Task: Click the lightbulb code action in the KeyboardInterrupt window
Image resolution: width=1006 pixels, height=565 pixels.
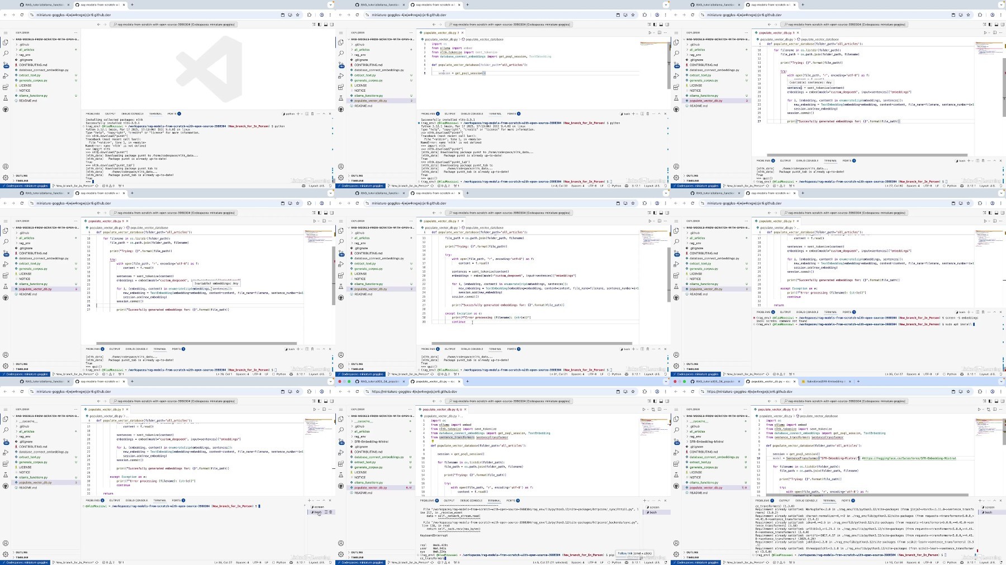Action: (x=433, y=441)
